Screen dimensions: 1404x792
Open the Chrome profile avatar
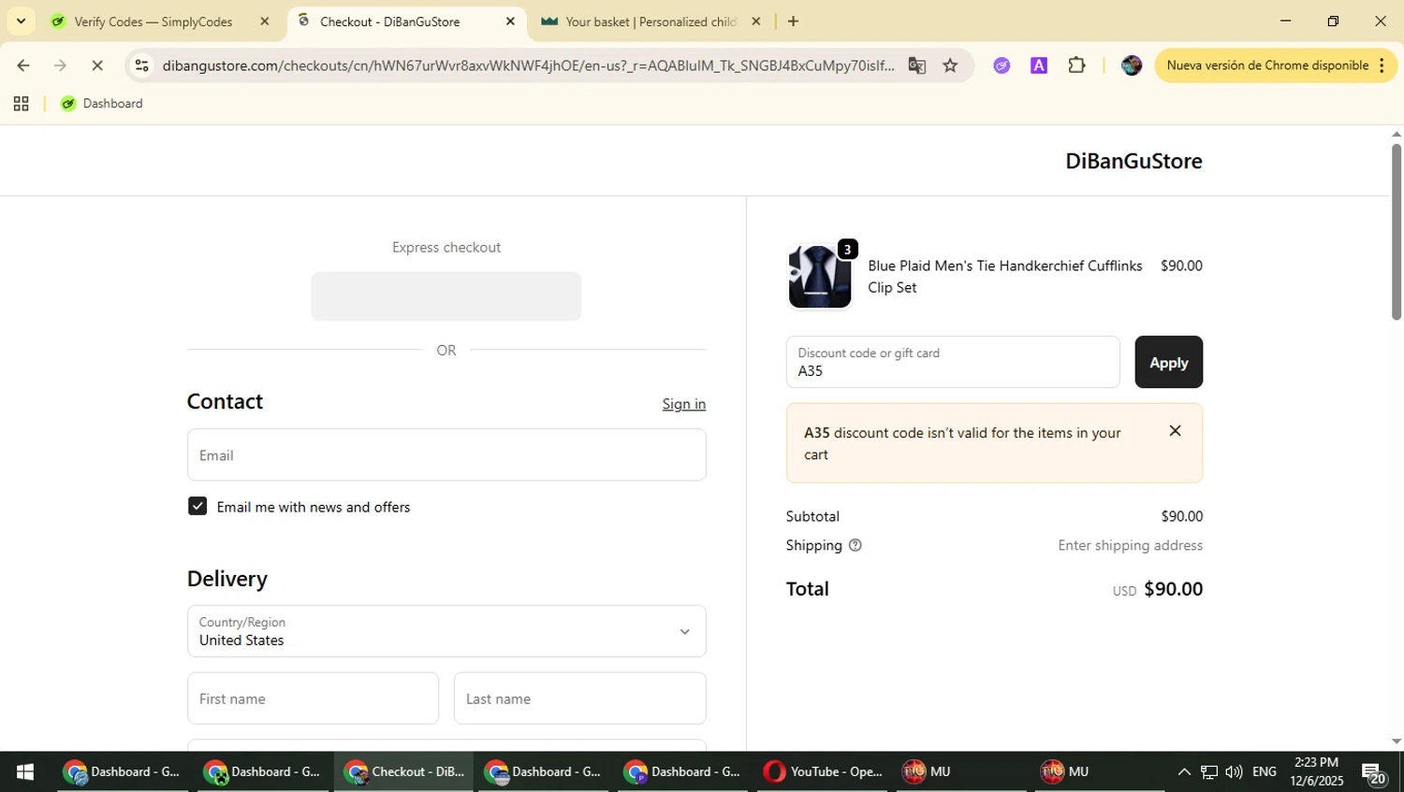(x=1132, y=65)
